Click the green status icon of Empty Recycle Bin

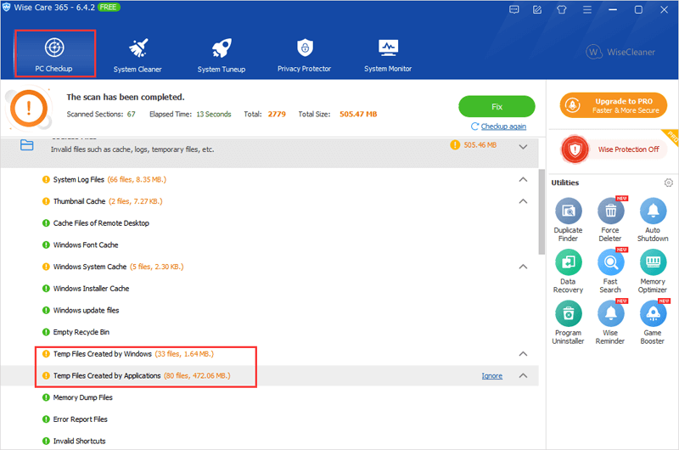point(46,332)
